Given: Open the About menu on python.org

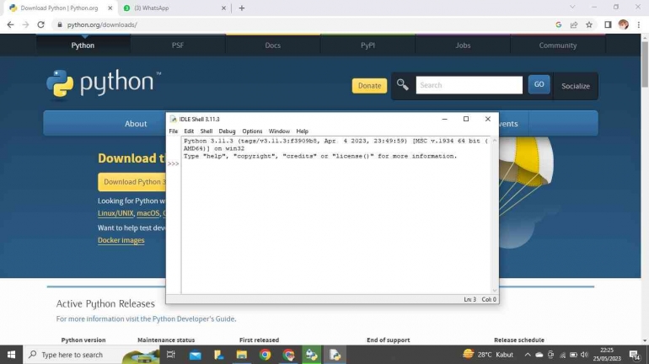Looking at the screenshot, I should pos(136,124).
